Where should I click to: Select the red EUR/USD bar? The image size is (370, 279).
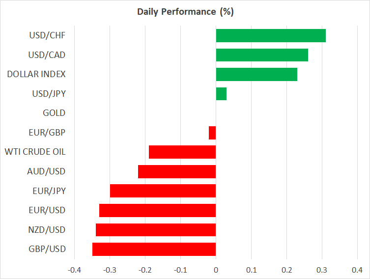tap(157, 210)
